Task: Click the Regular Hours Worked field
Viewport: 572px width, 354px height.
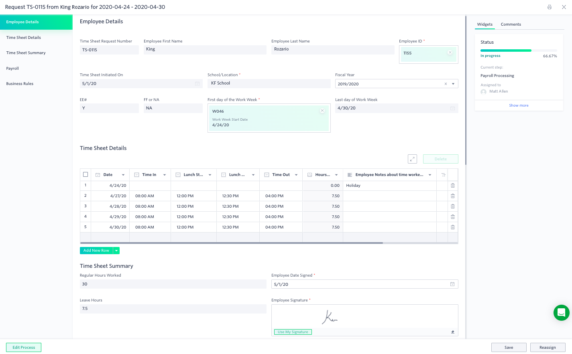Action: [173, 284]
